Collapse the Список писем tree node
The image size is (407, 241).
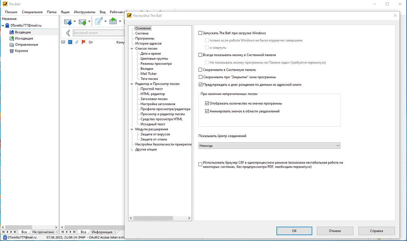(x=132, y=49)
